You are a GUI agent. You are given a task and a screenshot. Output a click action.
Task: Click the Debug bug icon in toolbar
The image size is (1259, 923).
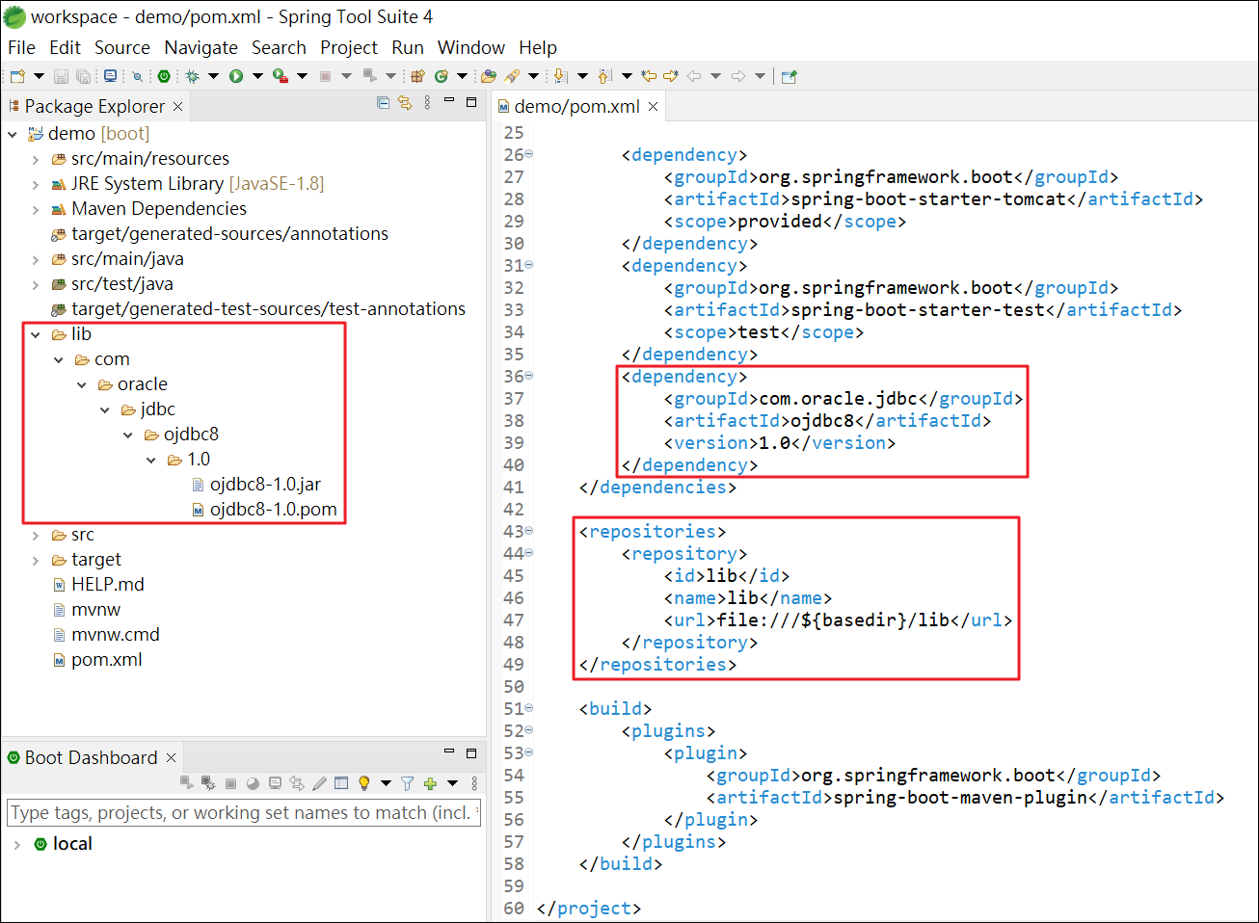[193, 76]
